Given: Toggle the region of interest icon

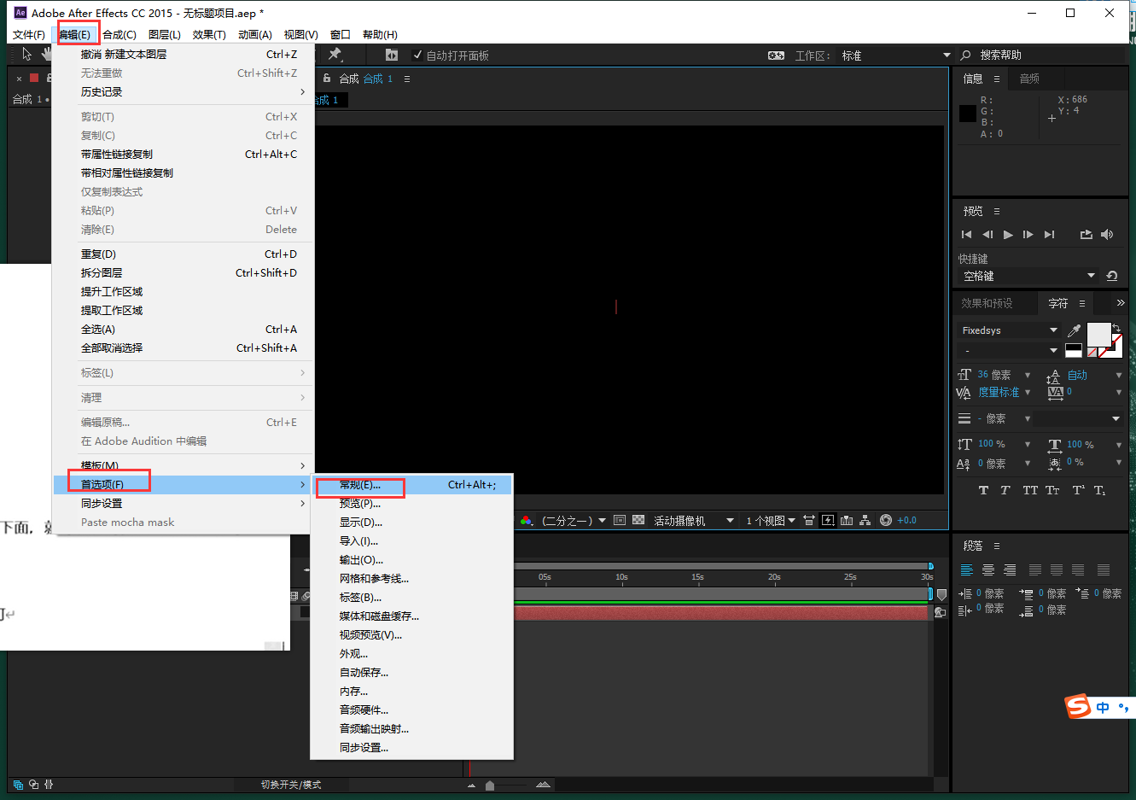Looking at the screenshot, I should point(620,520).
